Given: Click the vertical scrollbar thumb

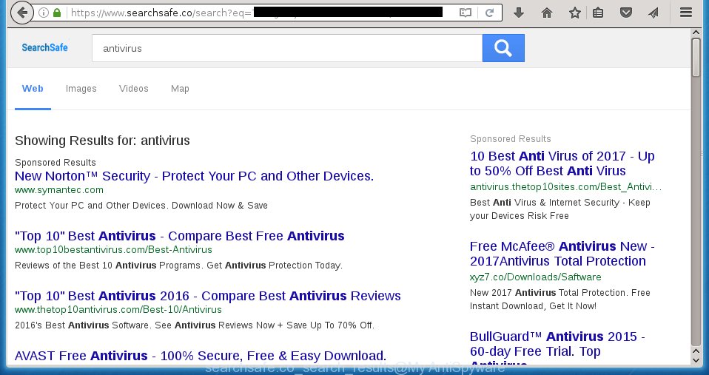Looking at the screenshot, I should click(x=696, y=58).
